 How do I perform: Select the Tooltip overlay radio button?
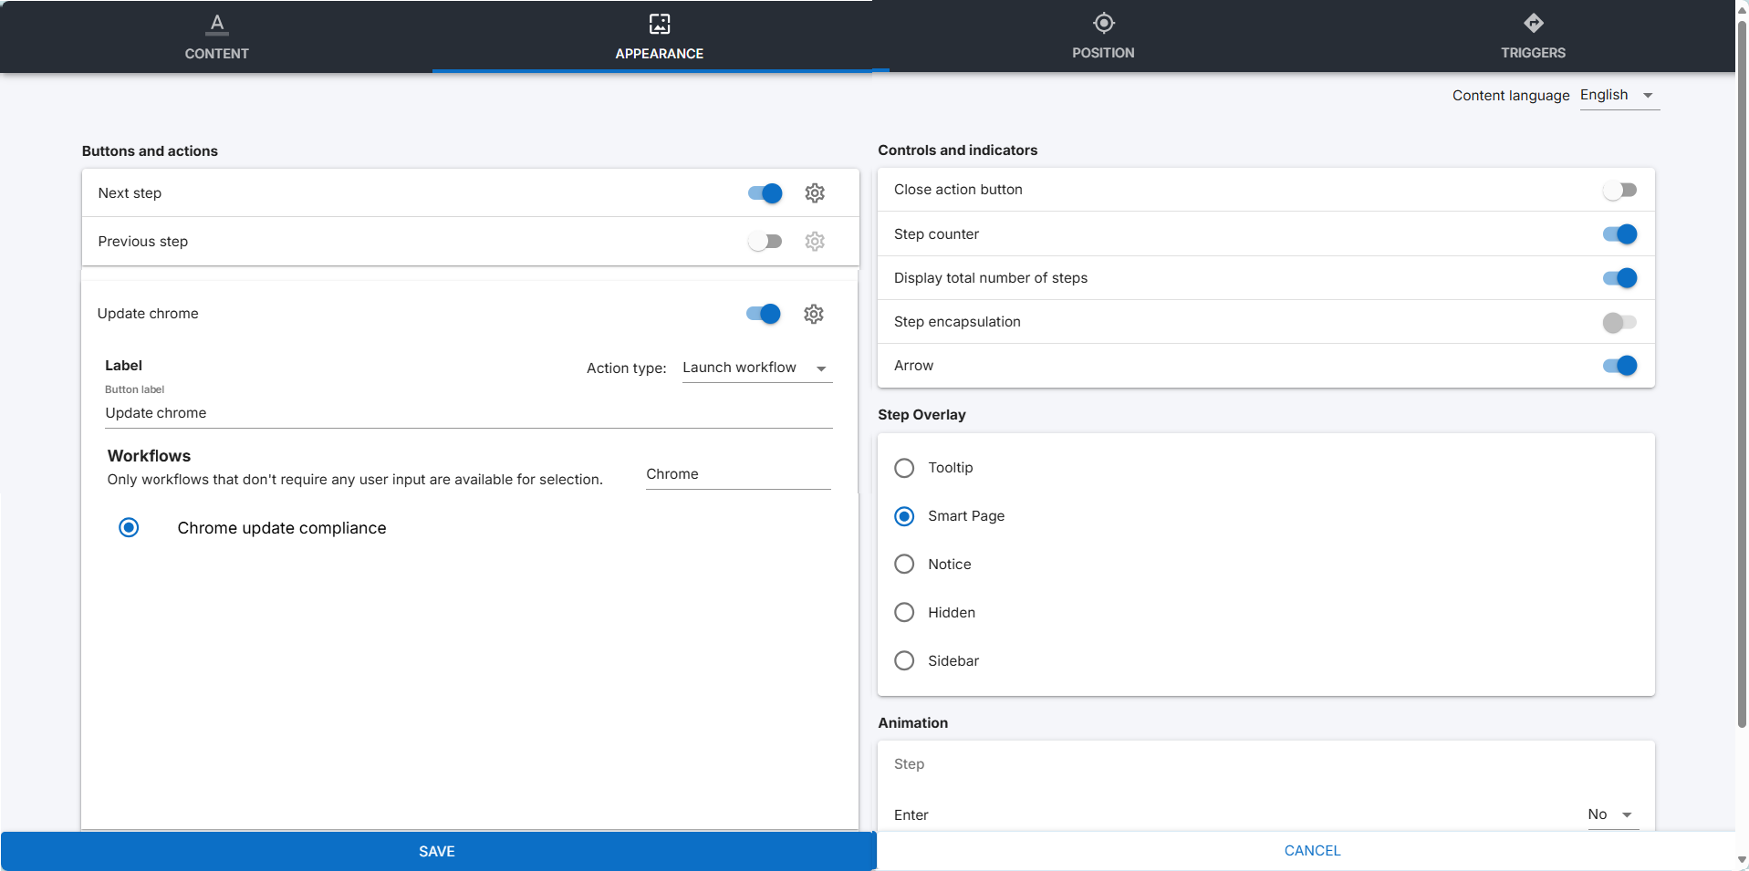click(904, 468)
